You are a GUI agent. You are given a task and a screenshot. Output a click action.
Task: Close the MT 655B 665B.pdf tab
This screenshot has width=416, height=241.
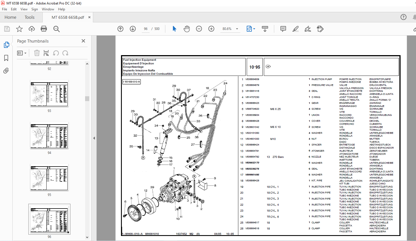90,17
